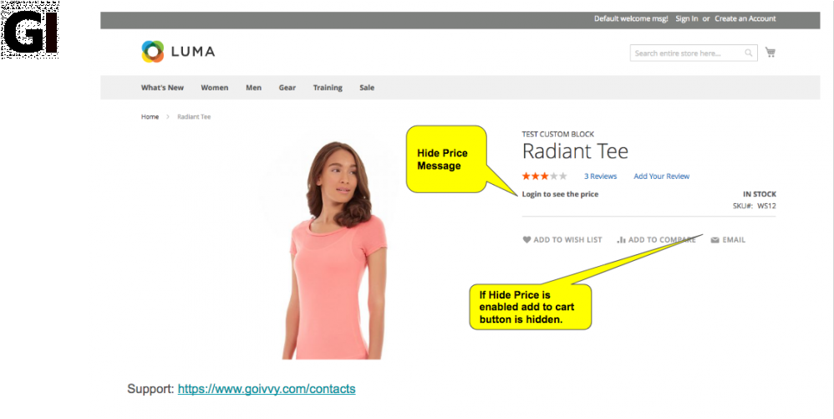Viewport: 834px width, 419px height.
Task: Click the Radiant Tee product image
Action: (336, 250)
